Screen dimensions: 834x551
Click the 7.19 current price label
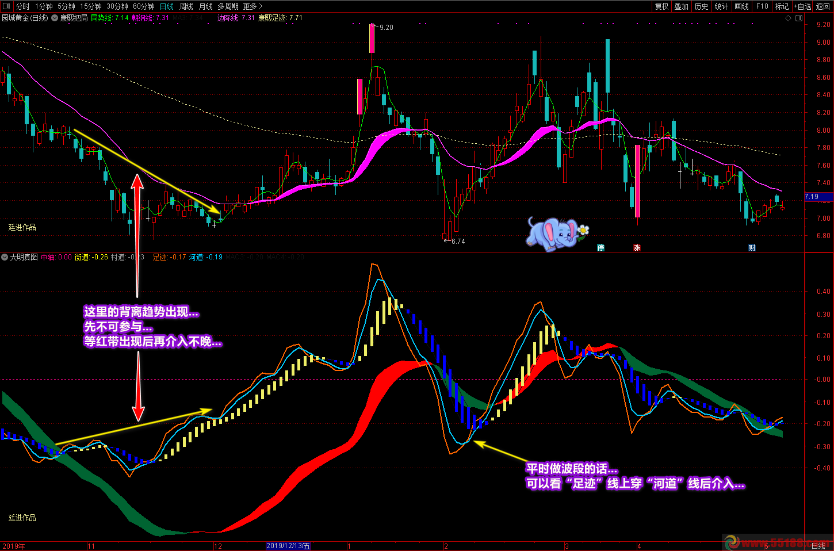[812, 197]
